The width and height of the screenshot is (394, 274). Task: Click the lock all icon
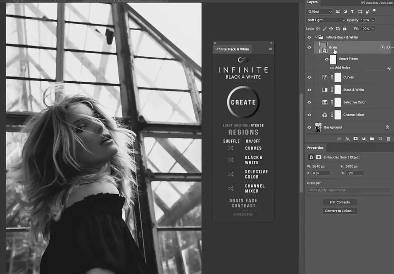344,28
